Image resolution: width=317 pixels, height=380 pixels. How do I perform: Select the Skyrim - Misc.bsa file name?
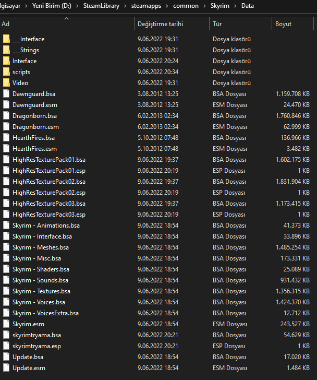(x=36, y=258)
